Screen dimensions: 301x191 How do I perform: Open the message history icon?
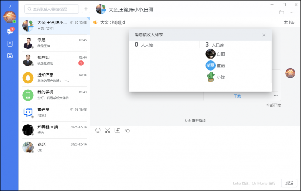tap(127, 130)
